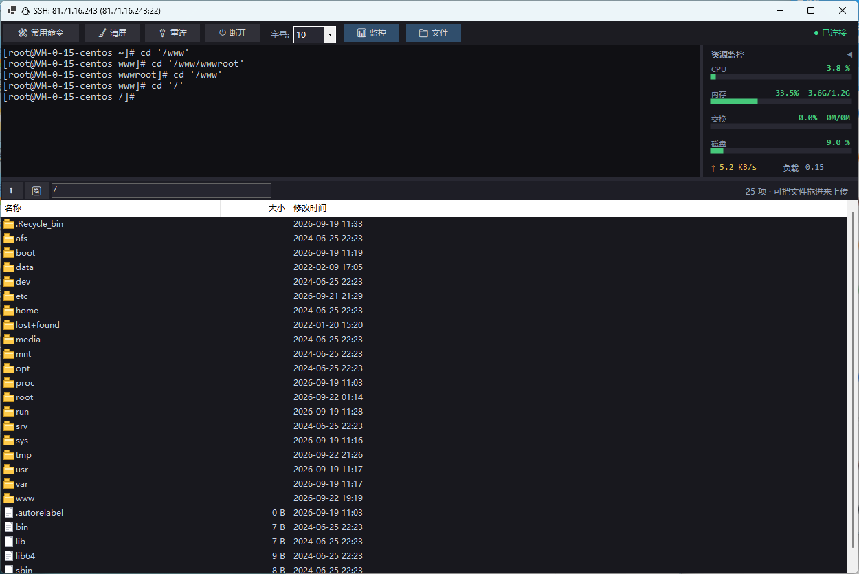Click the .autorelabel file icon
This screenshot has height=574, width=859.
click(9, 513)
